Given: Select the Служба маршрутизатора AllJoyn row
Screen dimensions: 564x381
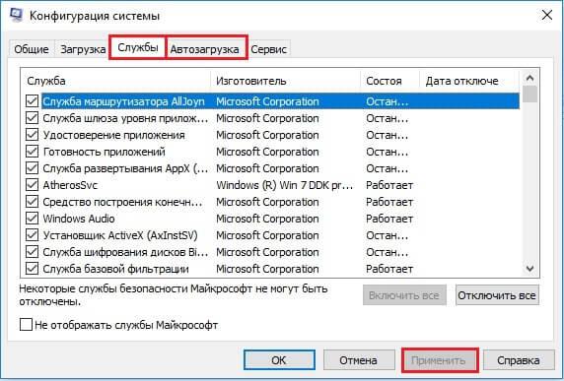Looking at the screenshot, I should pyautogui.click(x=281, y=101).
